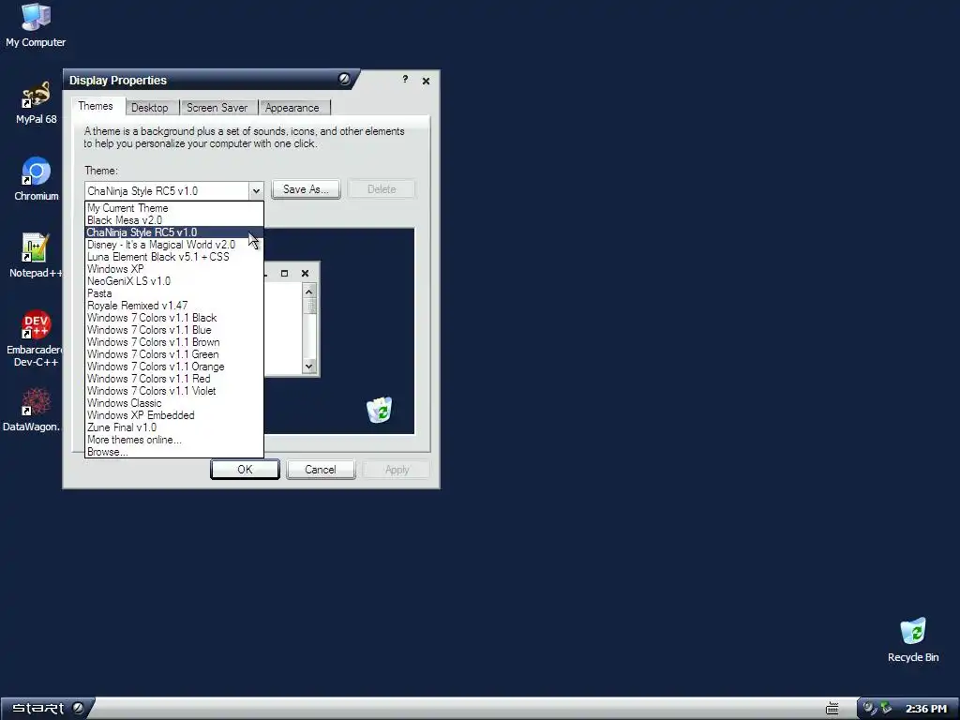Select ChaNinja Style RC5 v1.0 in the list
This screenshot has height=720, width=960.
[x=173, y=232]
